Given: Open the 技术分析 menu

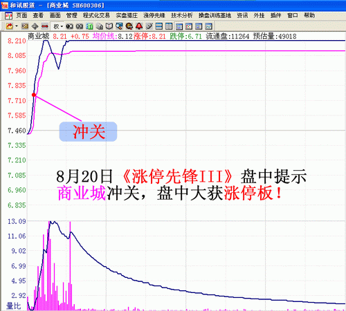Looking at the screenshot, I should tap(182, 15).
